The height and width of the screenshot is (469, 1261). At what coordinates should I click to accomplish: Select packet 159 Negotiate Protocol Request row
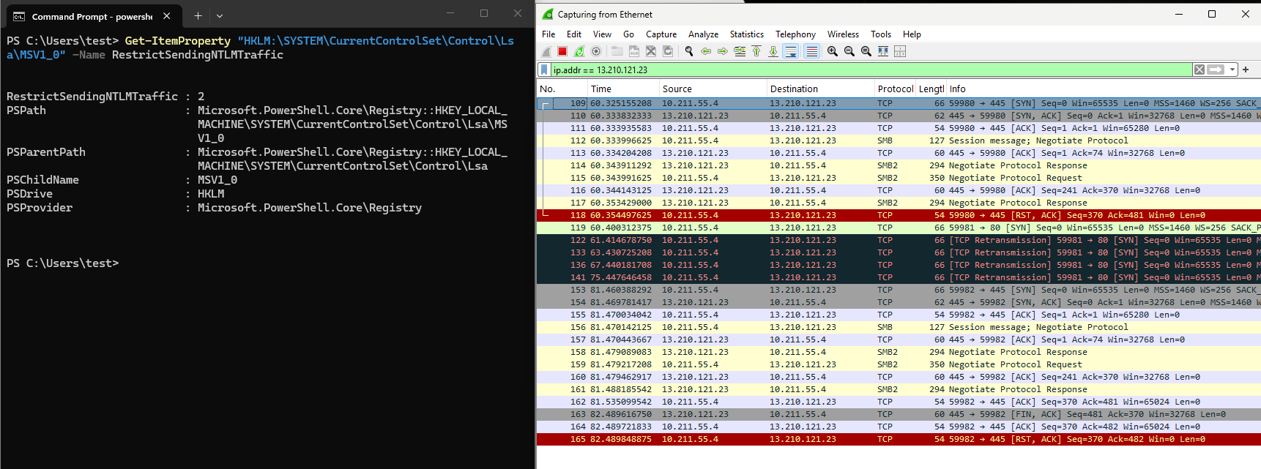899,364
